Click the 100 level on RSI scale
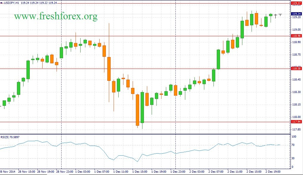The height and width of the screenshot is (175, 303). [x=294, y=137]
